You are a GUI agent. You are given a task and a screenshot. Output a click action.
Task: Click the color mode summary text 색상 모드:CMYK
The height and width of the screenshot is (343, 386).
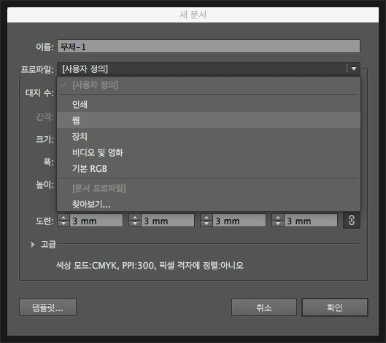[86, 265]
